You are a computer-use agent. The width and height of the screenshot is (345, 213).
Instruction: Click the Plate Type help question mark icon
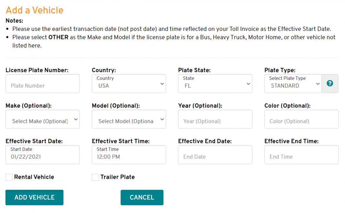(x=330, y=83)
